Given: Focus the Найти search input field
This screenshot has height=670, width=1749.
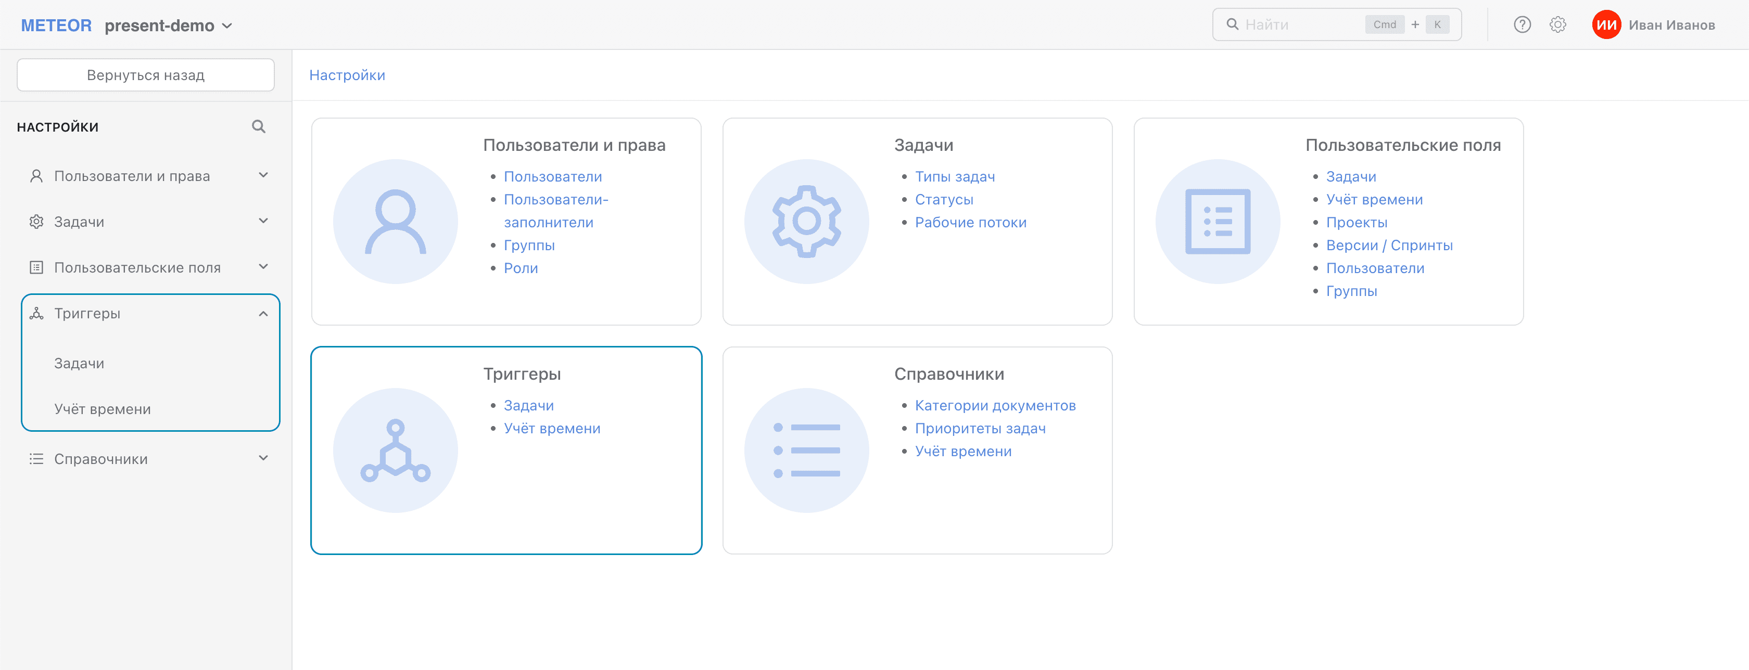Looking at the screenshot, I should tap(1336, 24).
